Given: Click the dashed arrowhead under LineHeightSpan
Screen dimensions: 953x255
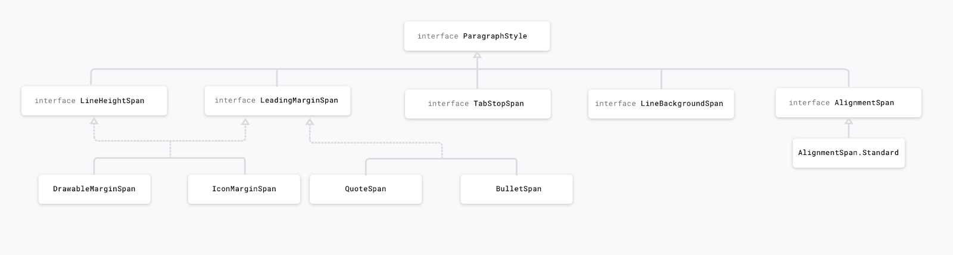Looking at the screenshot, I should tap(94, 122).
